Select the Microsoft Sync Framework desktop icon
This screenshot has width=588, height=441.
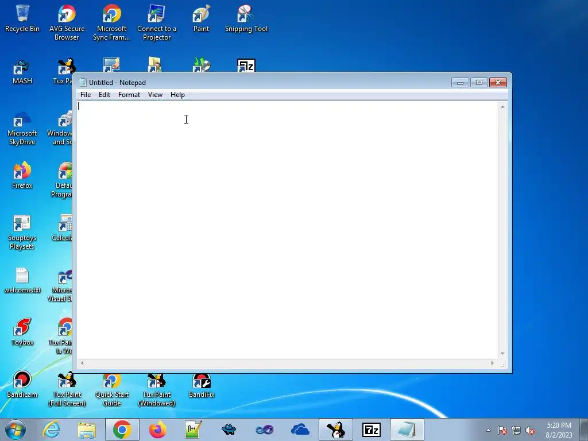111,22
